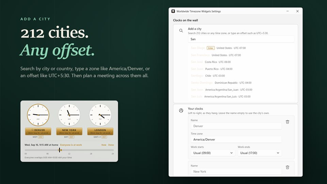Edit the America/Denver time zone field
The height and width of the screenshot is (184, 327).
(x=236, y=140)
